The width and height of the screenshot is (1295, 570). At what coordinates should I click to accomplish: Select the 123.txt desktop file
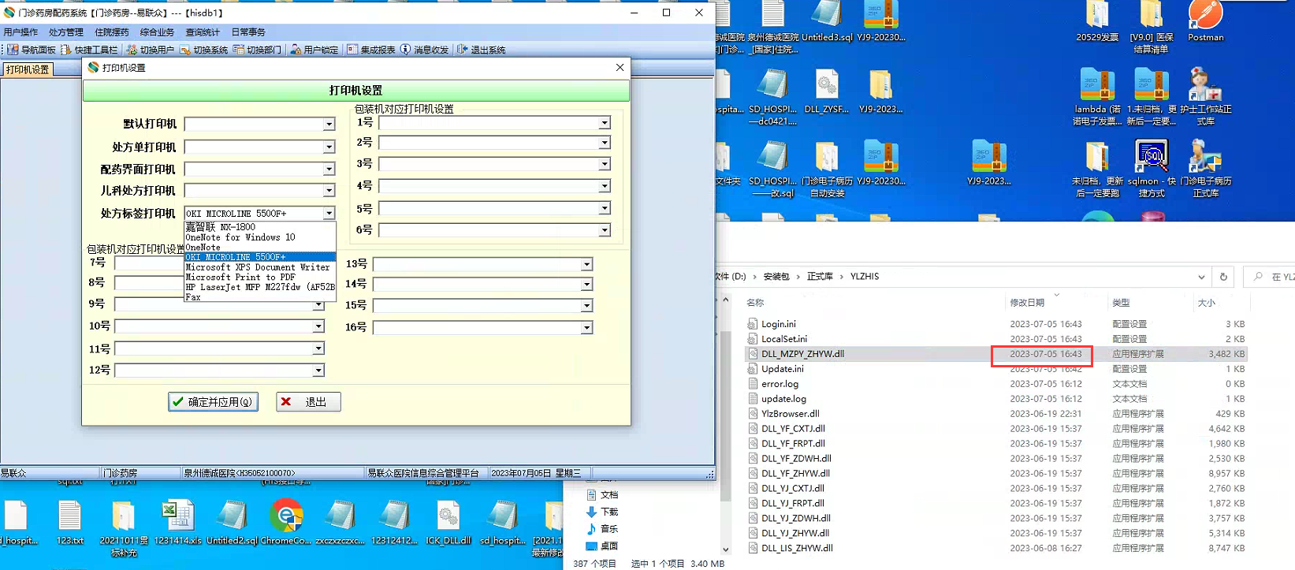[69, 523]
